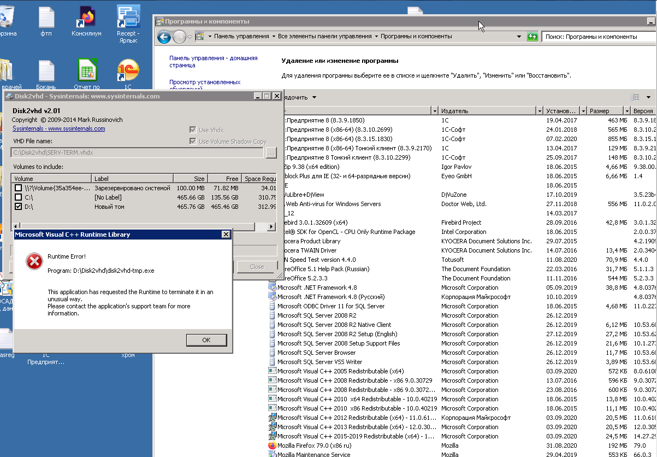657x457 pixels.
Task: Select Visual C++ 2013 Redistributable (x64) icon
Action: (x=273, y=427)
